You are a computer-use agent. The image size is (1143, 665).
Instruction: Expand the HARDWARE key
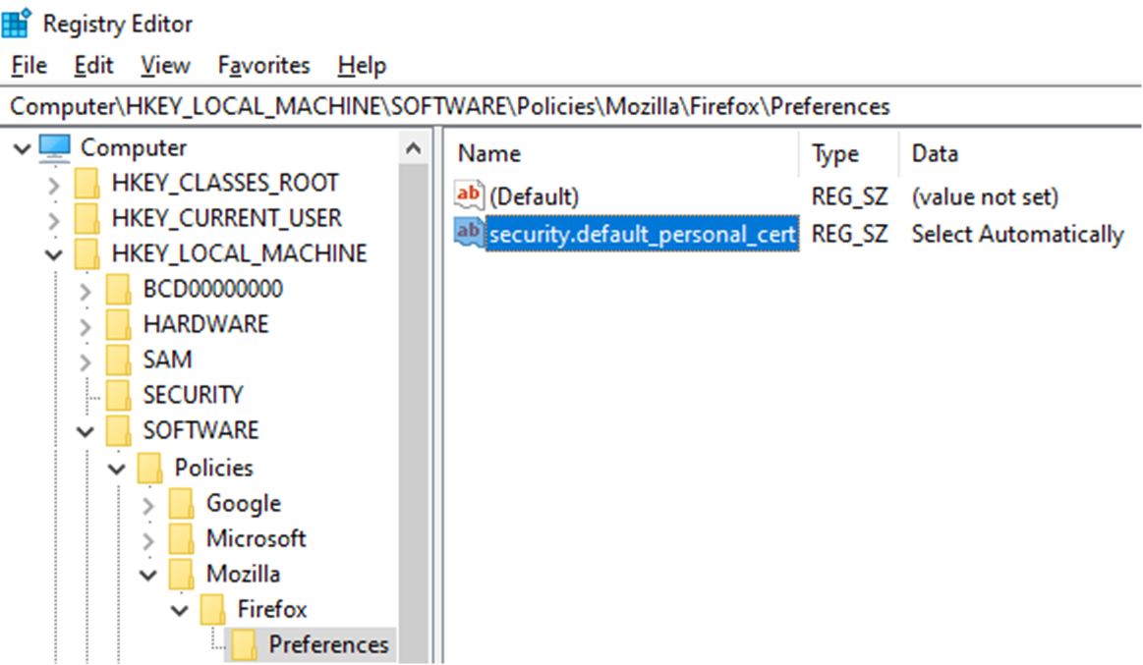[86, 326]
